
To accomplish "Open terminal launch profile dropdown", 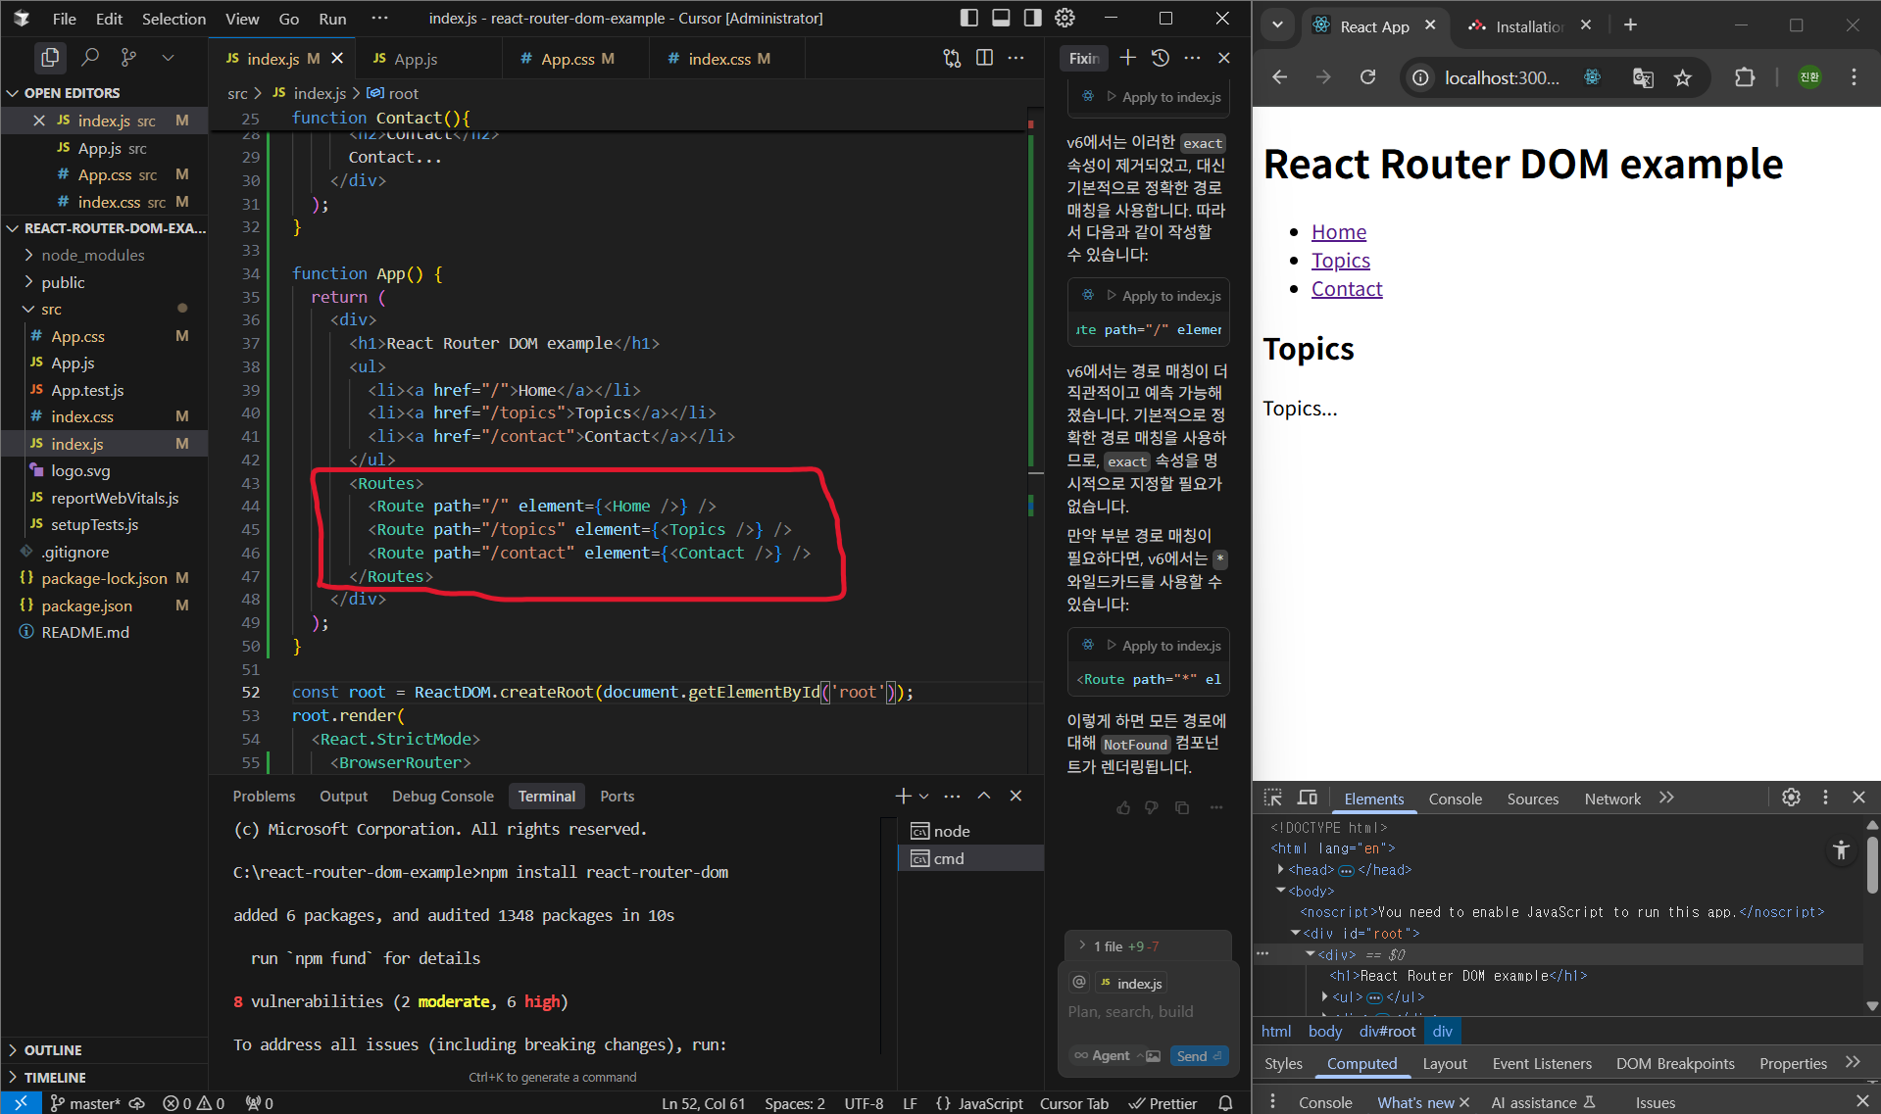I will point(923,796).
